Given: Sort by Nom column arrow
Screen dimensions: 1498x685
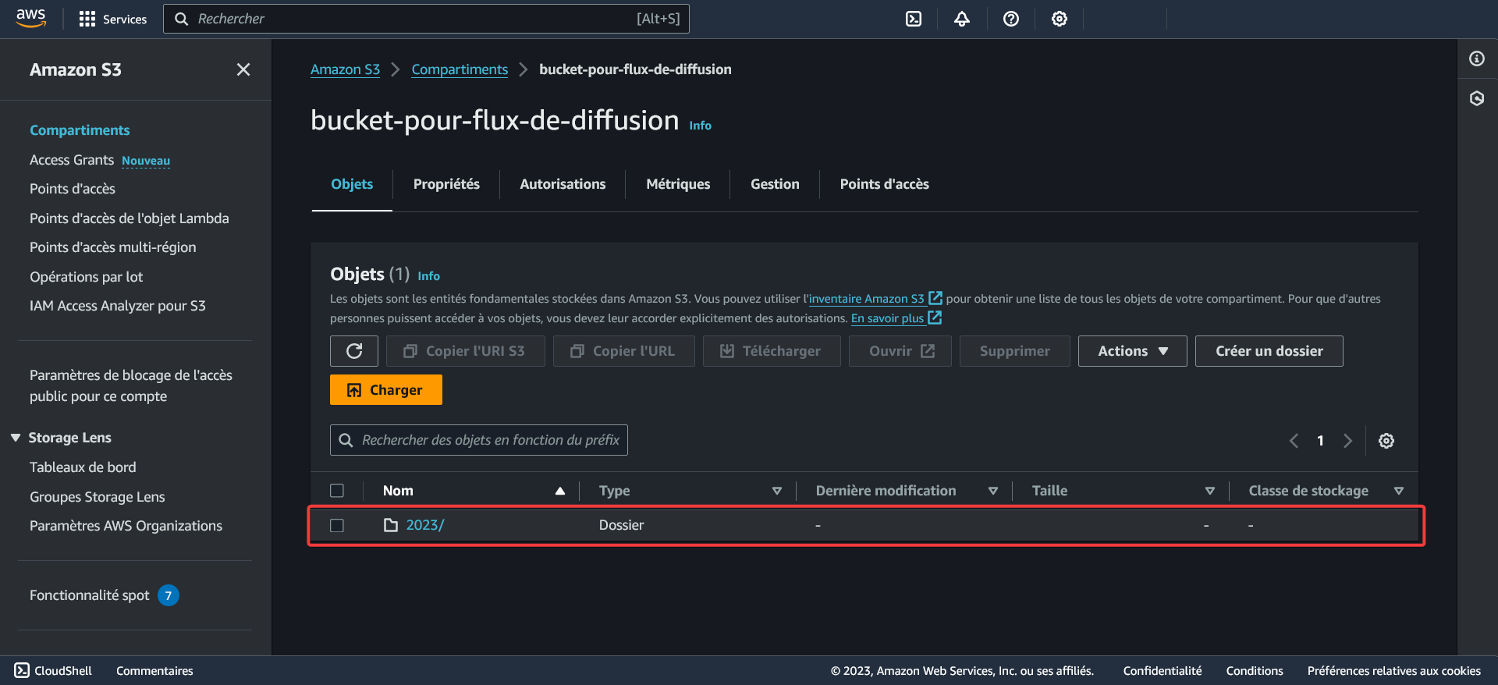Looking at the screenshot, I should pyautogui.click(x=560, y=491).
